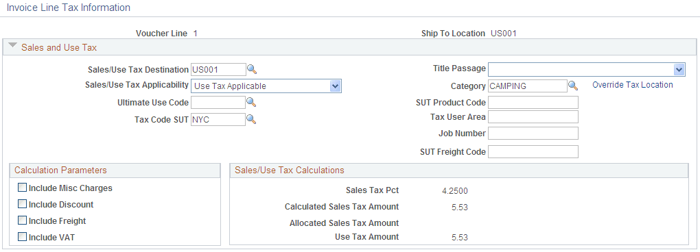Follow the Override Tax Location link
Viewport: 700px width, 252px height.
pos(633,85)
